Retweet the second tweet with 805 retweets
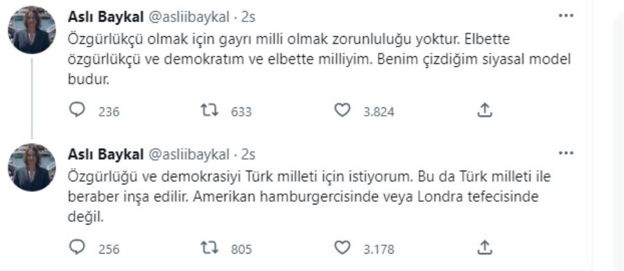Viewport: 624px width, 271px height. [x=209, y=248]
